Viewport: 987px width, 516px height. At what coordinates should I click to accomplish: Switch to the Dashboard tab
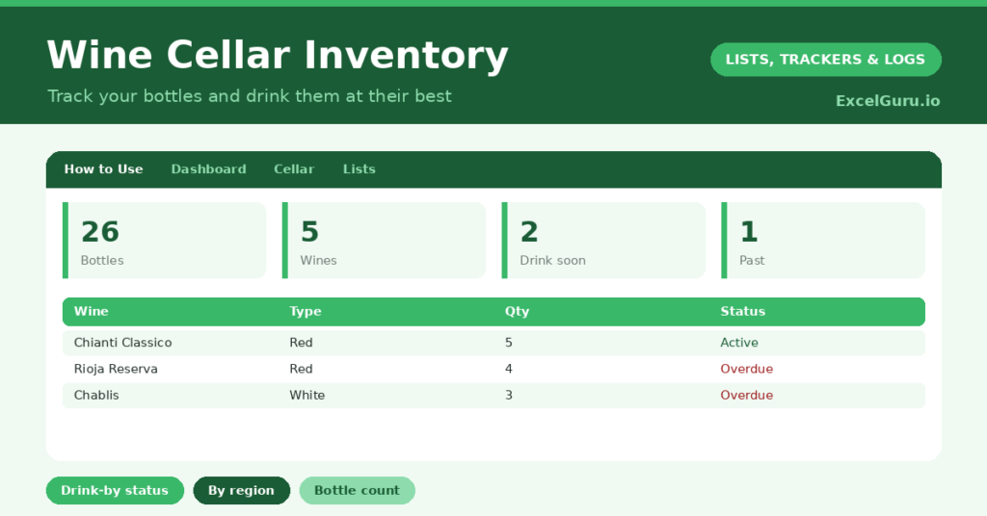[208, 169]
